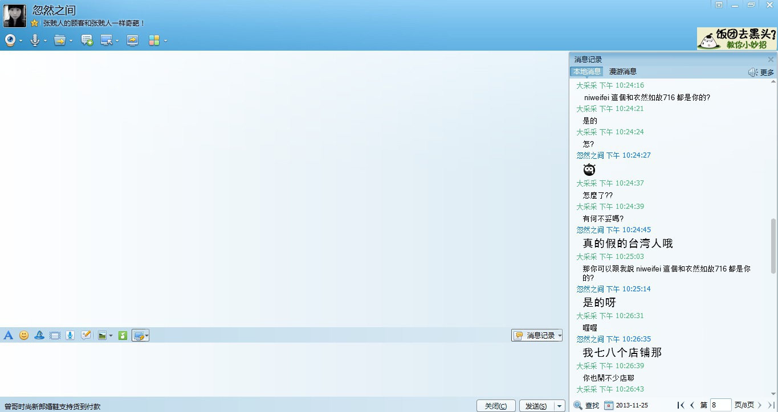This screenshot has width=778, height=412.
Task: Expand the send picture options arrow
Action: point(111,336)
